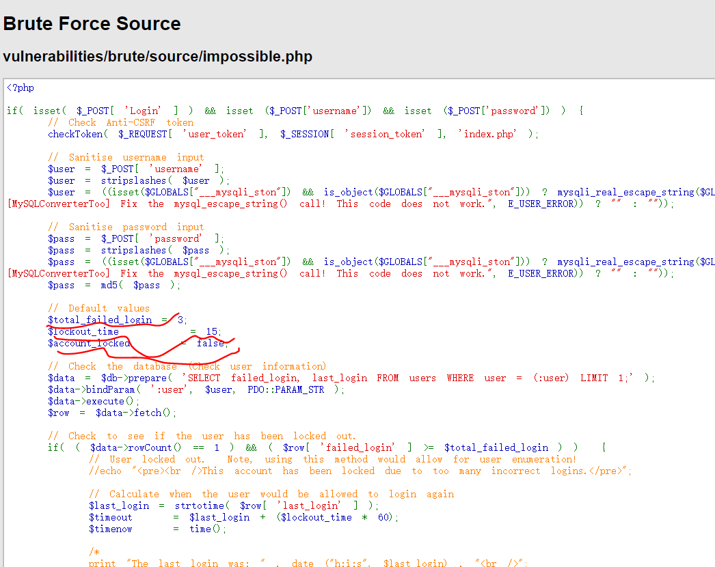Click the $account_locked variable
The image size is (715, 567).
(89, 343)
